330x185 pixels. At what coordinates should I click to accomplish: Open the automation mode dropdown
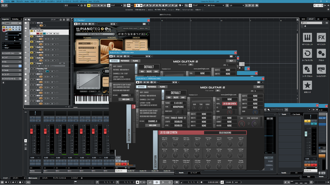click(x=117, y=5)
